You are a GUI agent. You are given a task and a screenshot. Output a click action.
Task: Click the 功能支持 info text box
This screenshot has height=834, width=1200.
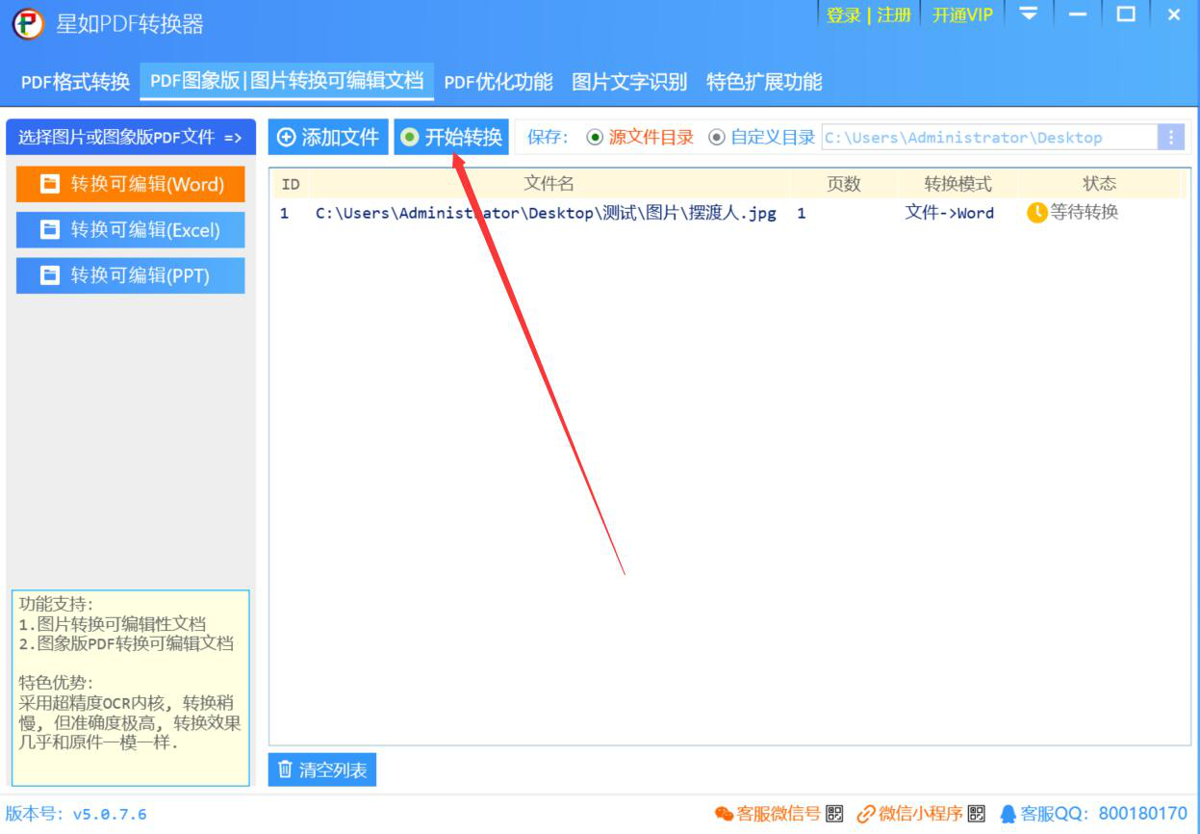click(131, 688)
